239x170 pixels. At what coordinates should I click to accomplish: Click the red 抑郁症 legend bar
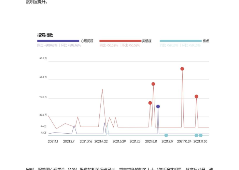[x=121, y=41]
